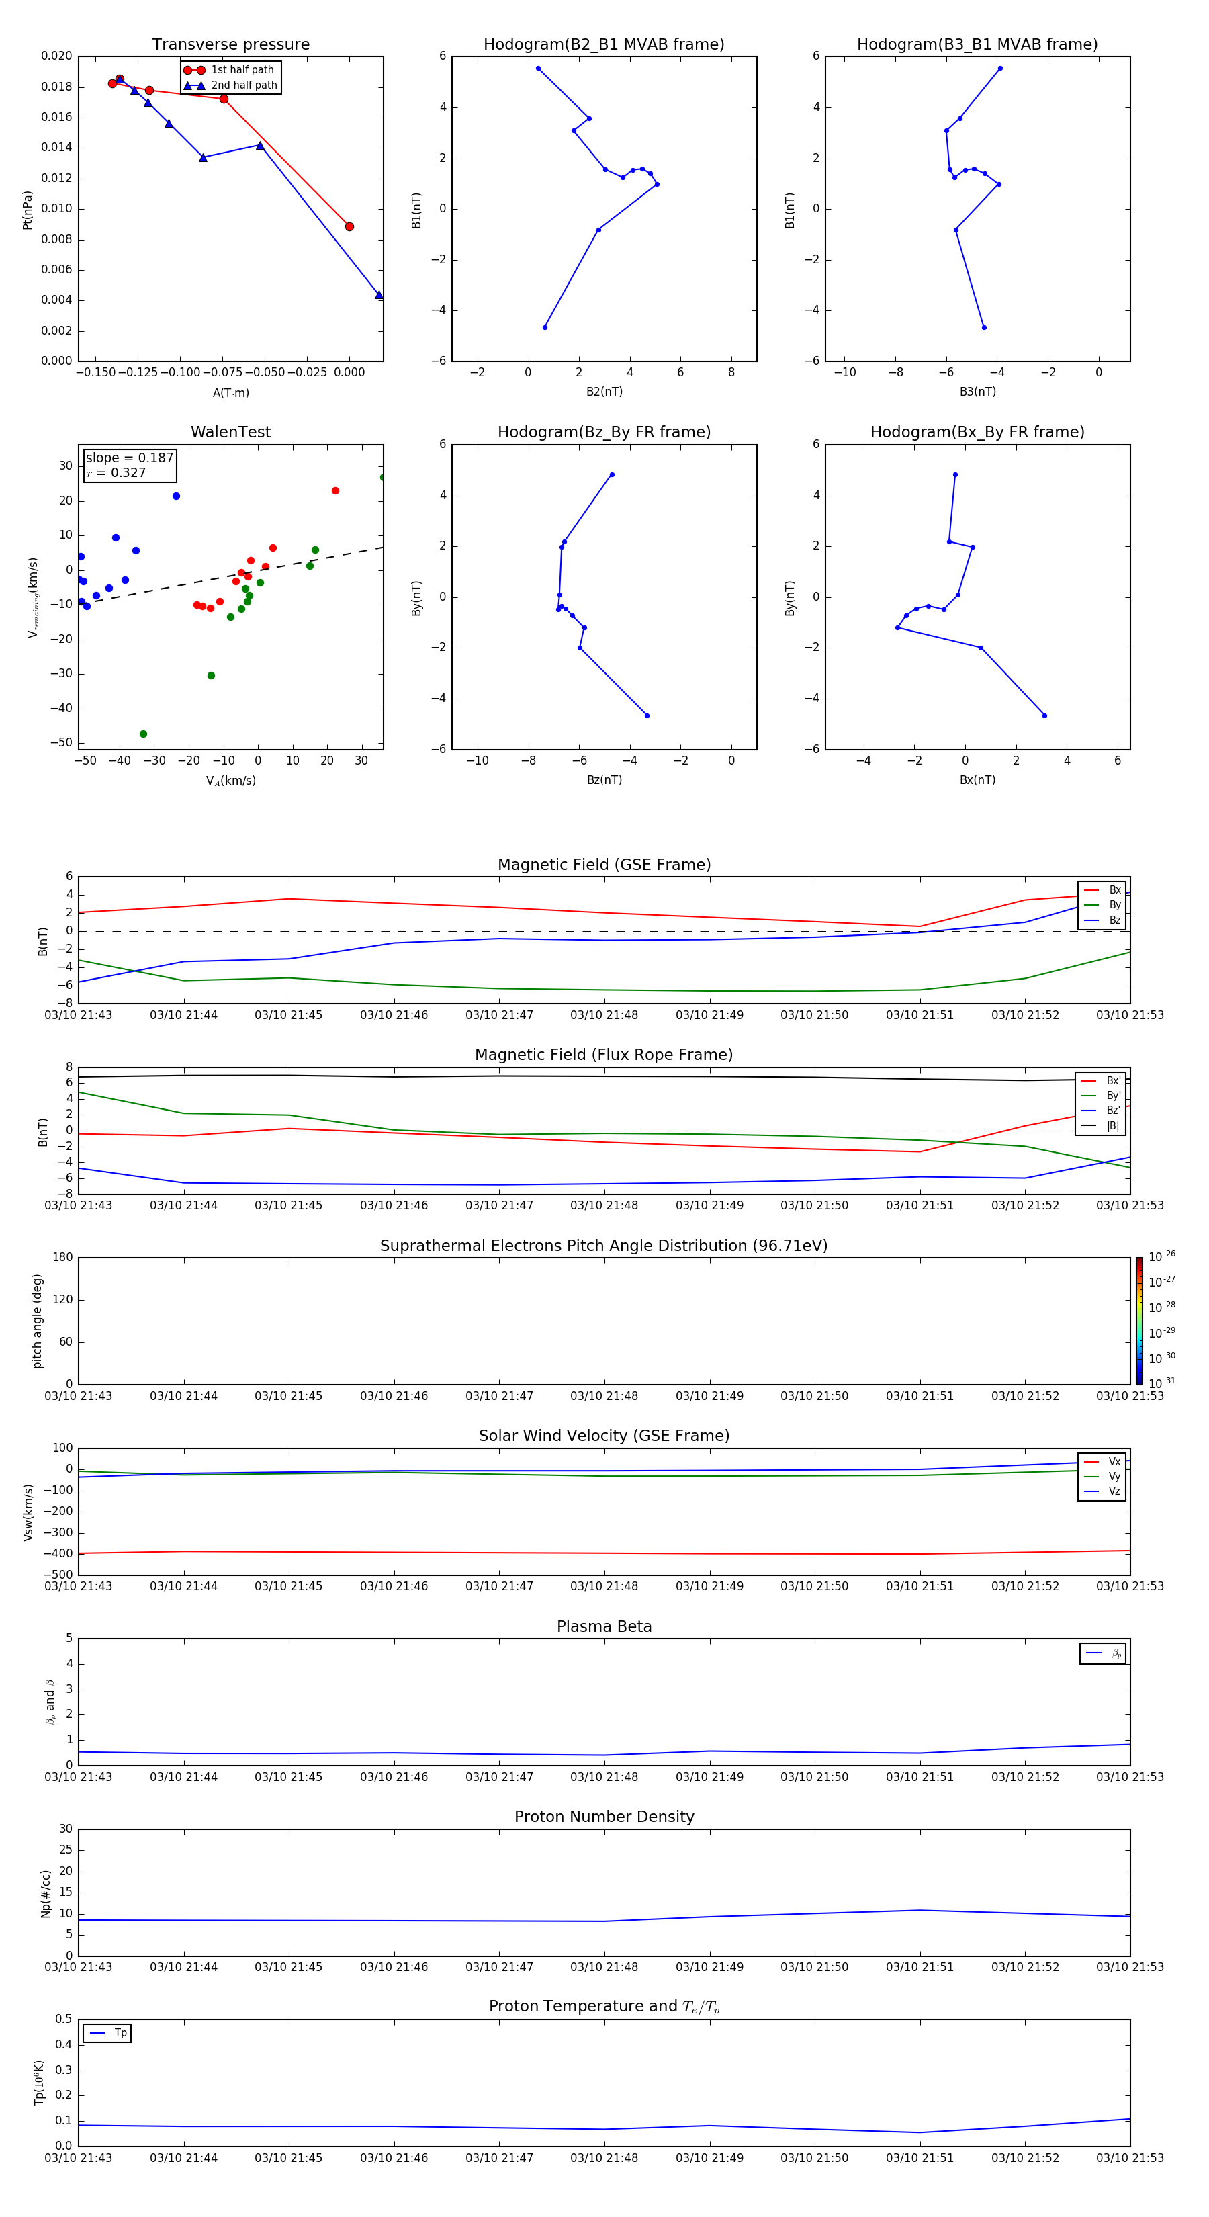Click the By entry in the GSE magnetic field legend
Image resolution: width=1209 pixels, height=2217 pixels.
(x=1102, y=906)
